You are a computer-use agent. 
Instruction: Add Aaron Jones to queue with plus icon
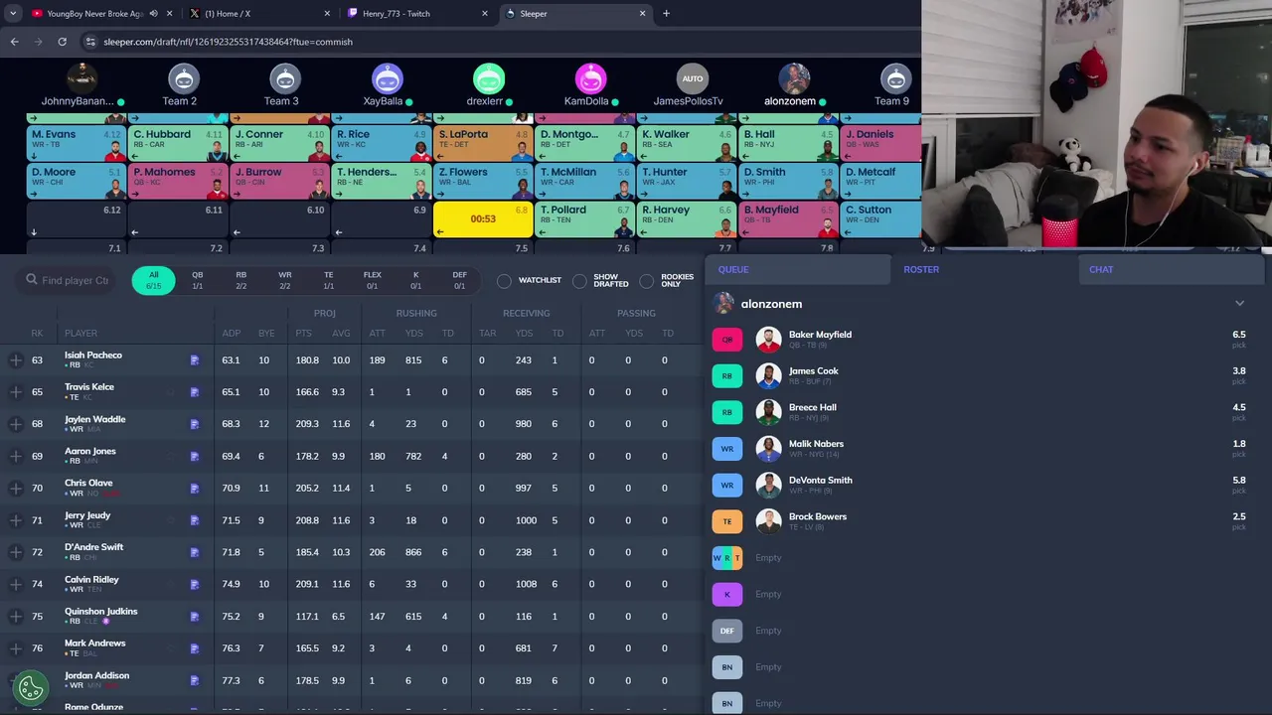(16, 456)
